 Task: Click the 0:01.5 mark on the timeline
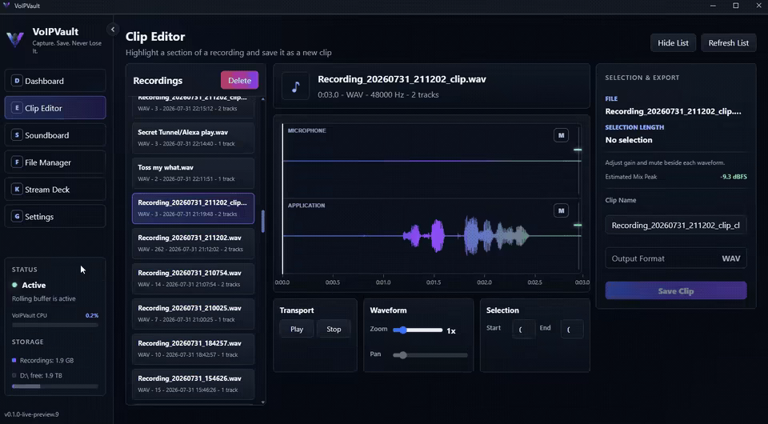(x=434, y=282)
